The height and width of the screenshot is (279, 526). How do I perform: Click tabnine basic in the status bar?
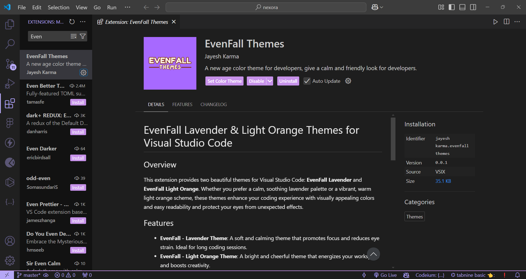473,275
